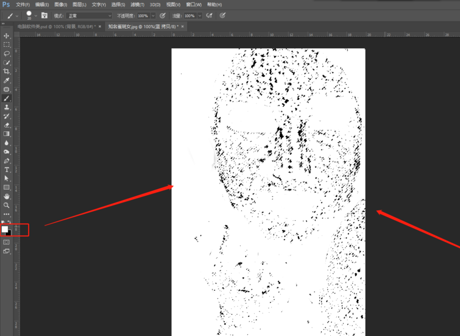Viewport: 460px width, 336px height.
Task: Select the Crop tool
Action: tap(7, 71)
